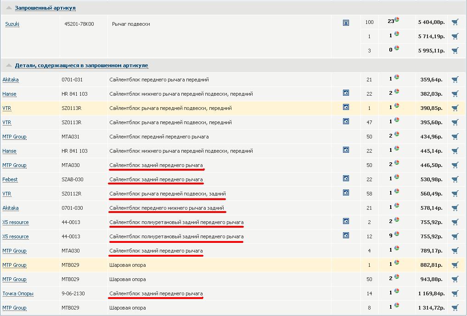Image resolution: width=467 pixels, height=316 pixels.
Task: Open VTR link in SZ0112R row
Action: (7, 194)
